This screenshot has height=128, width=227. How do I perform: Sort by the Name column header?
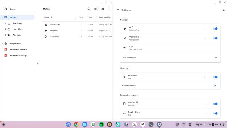click(x=46, y=17)
